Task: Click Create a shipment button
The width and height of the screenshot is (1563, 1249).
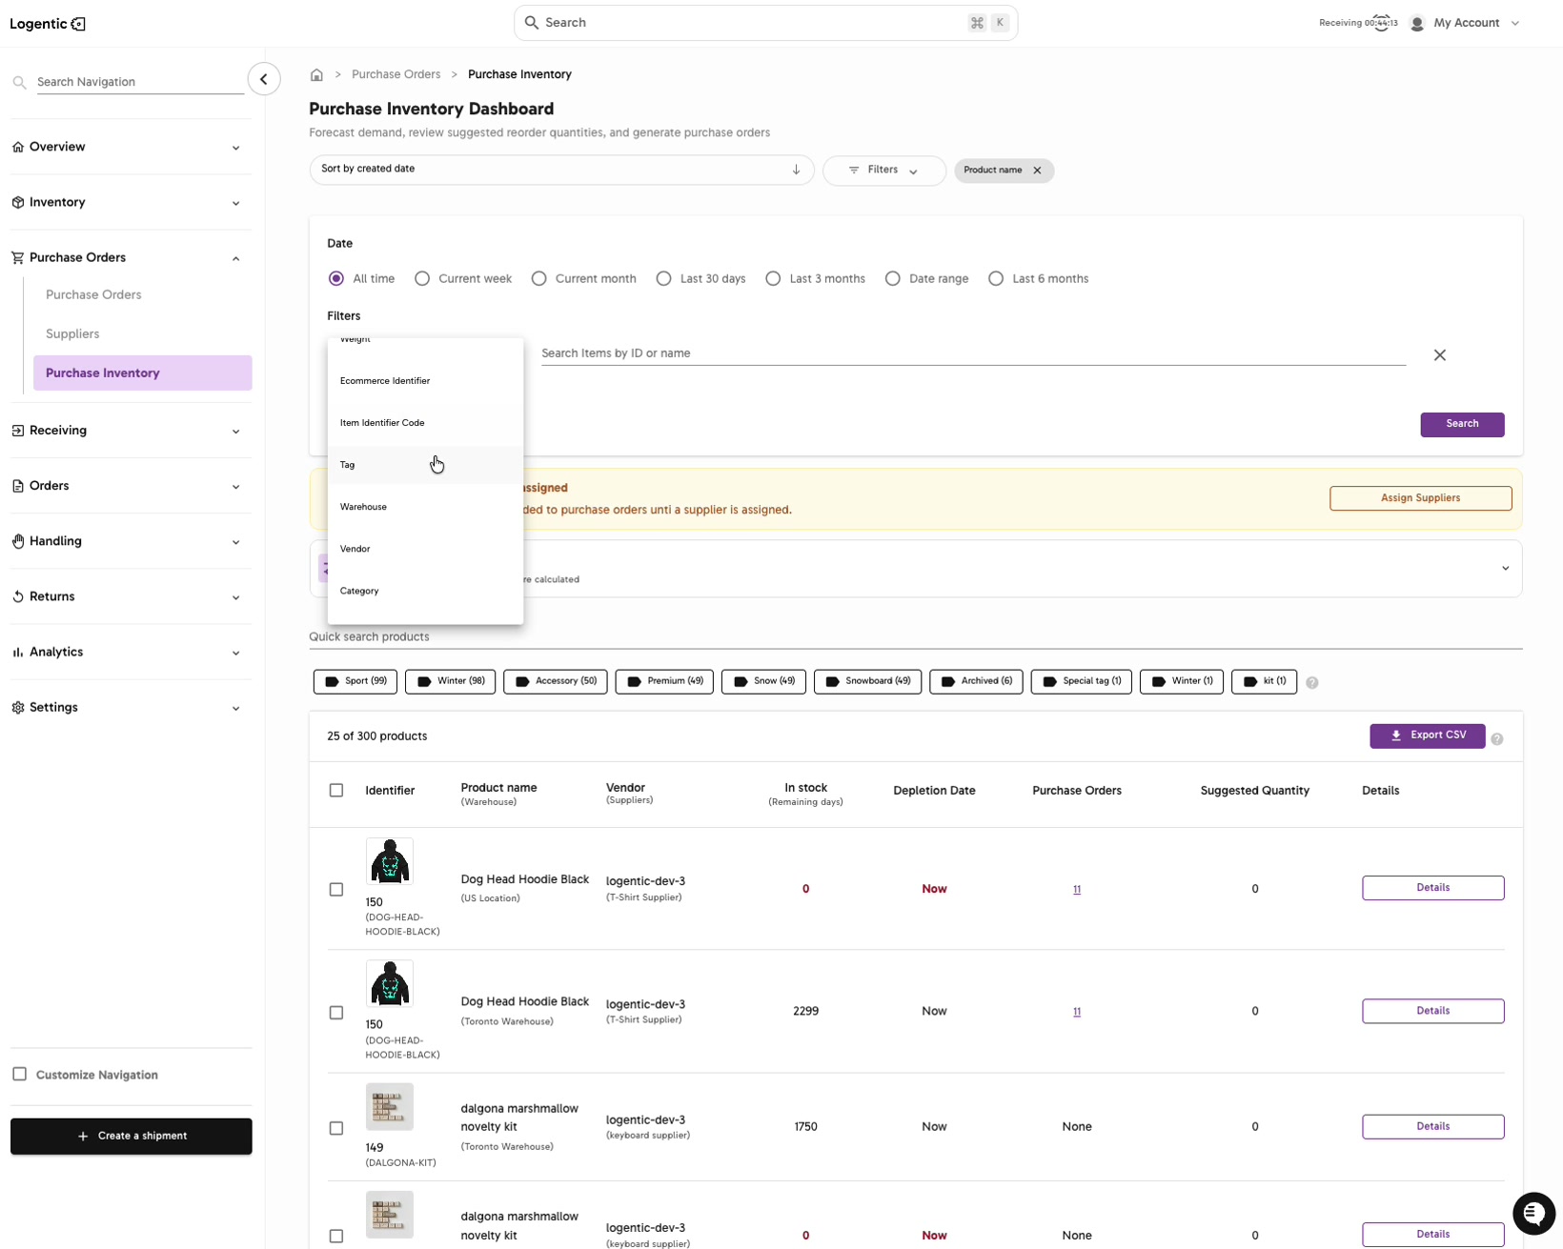Action: coord(132,1137)
